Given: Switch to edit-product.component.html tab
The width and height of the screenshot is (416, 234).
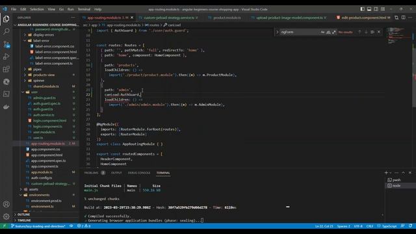Looking at the screenshot, I should point(363,18).
